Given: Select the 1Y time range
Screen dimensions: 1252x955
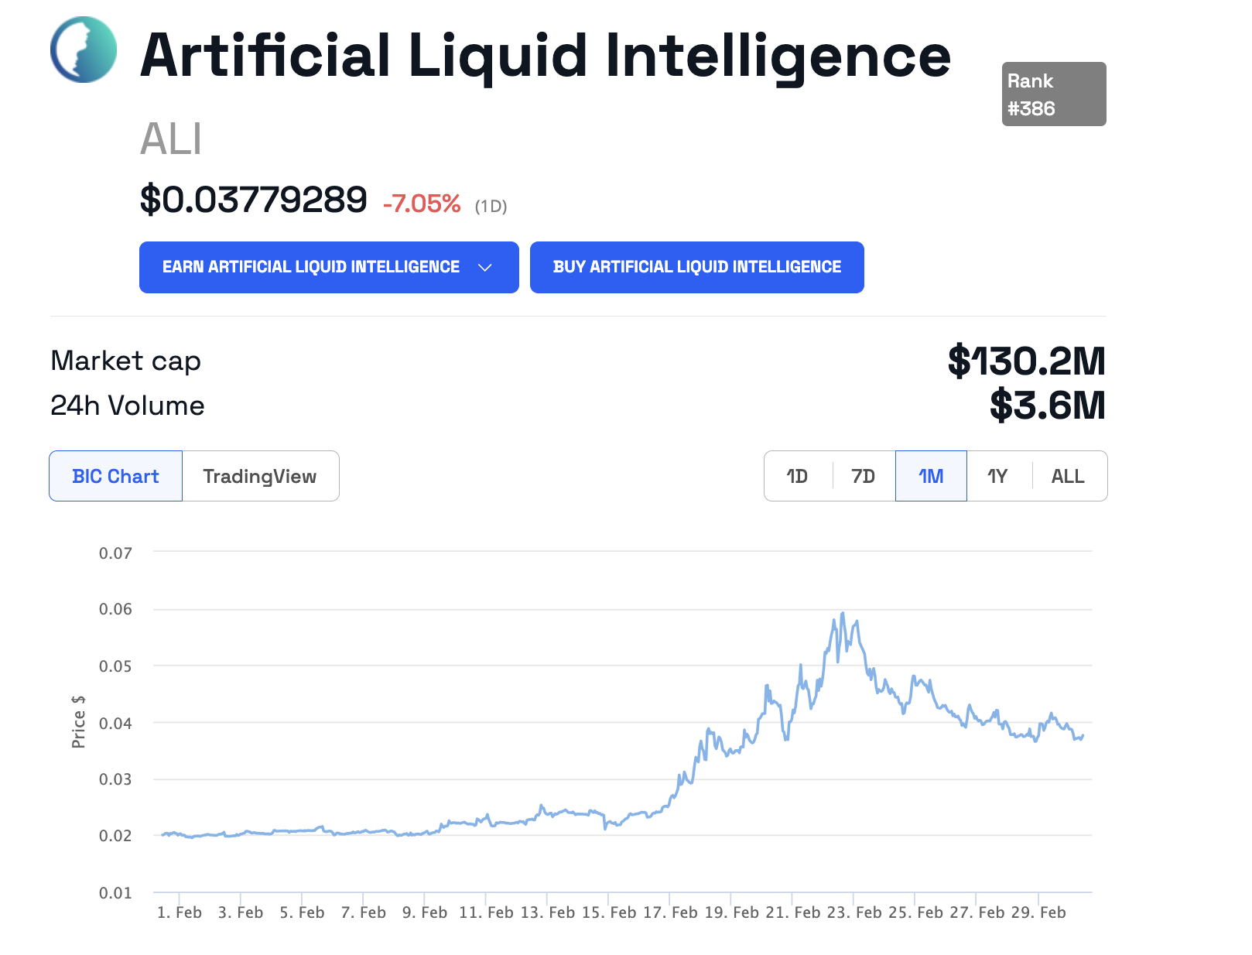Looking at the screenshot, I should click(997, 476).
